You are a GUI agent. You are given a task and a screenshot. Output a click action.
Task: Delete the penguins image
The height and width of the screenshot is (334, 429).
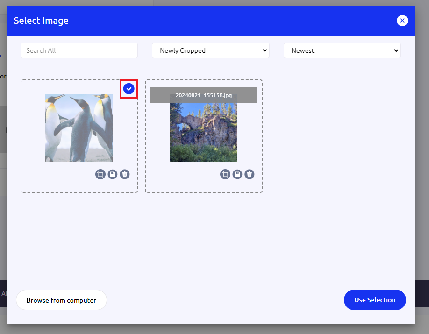[x=124, y=174]
